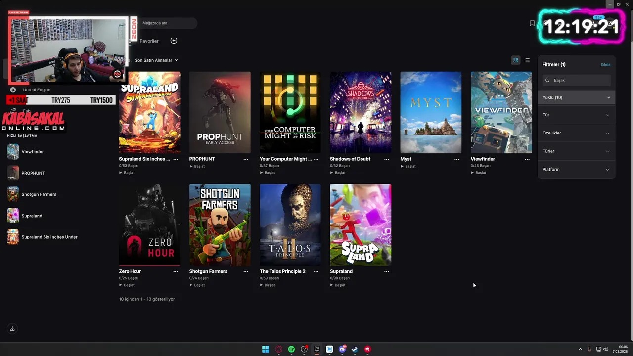Expand the Türler filter section
Screen dimensions: 633x356
[x=577, y=151]
